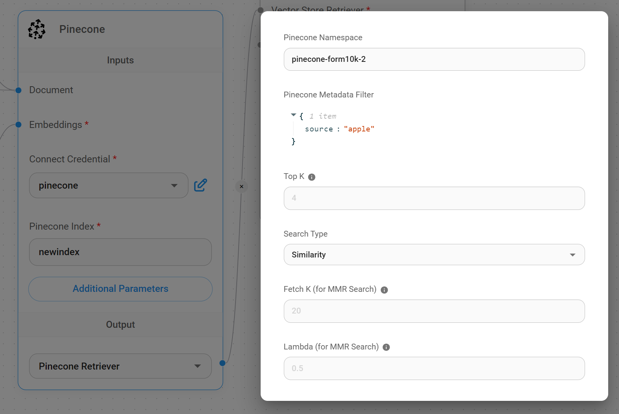Viewport: 619px width, 414px height.
Task: Select the Embeddings input connector handle
Action: click(x=18, y=124)
